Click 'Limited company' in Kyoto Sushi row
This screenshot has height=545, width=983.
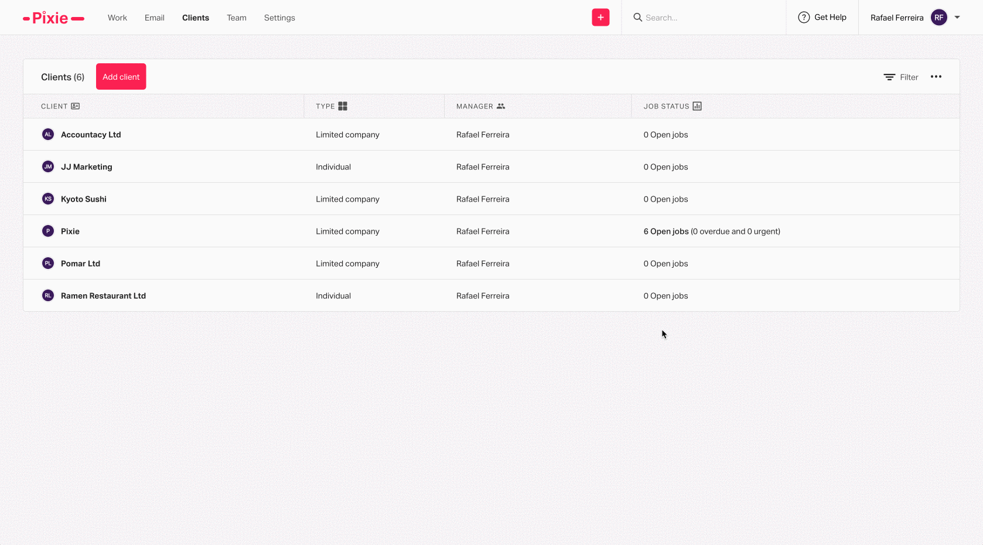(348, 199)
